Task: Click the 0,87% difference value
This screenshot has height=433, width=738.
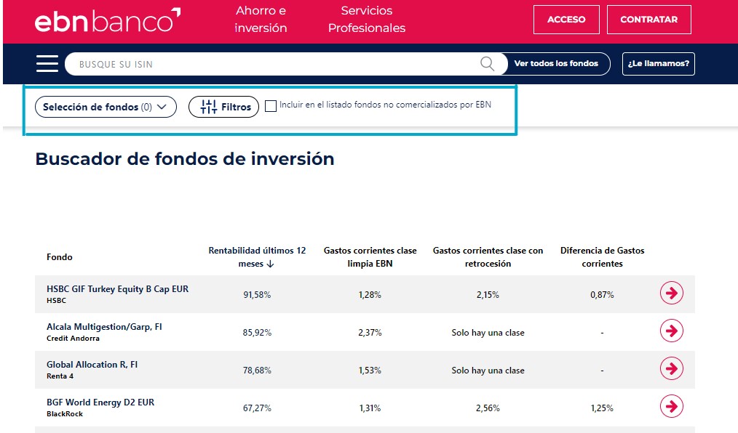Action: pos(603,295)
